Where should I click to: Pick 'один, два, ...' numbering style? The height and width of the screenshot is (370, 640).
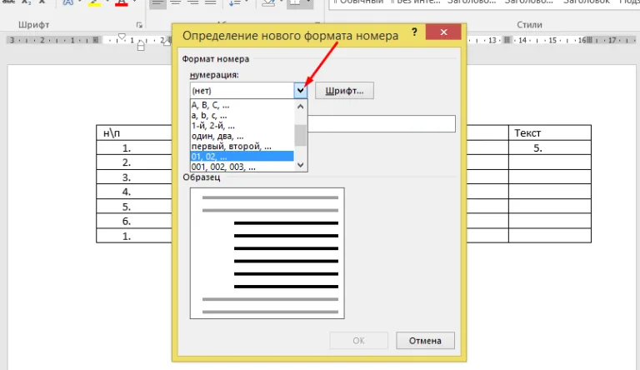242,136
